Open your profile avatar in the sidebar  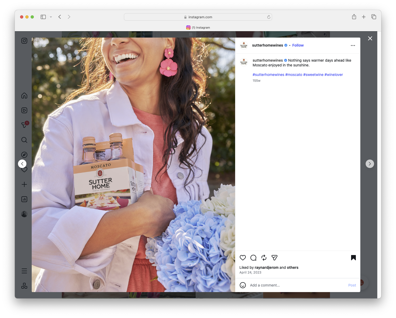24,214
